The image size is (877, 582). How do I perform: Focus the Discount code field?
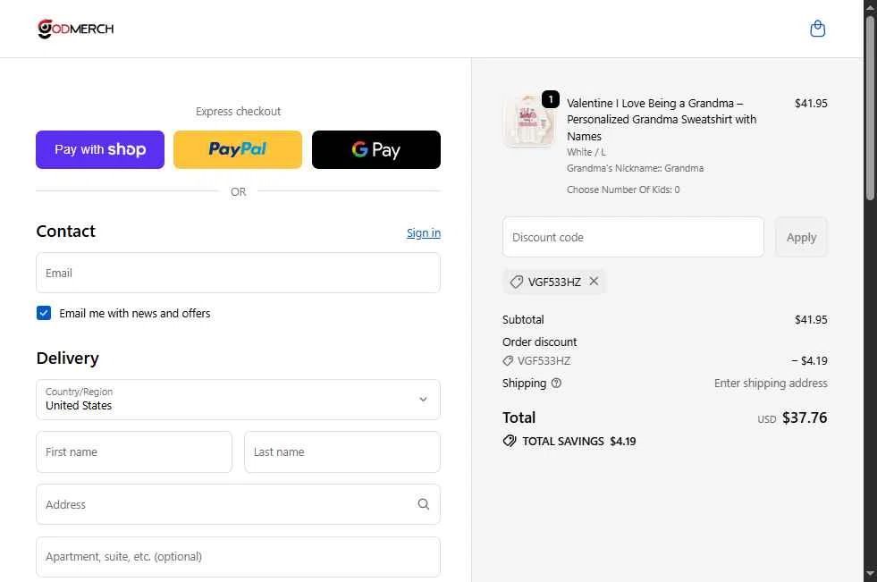pyautogui.click(x=633, y=238)
